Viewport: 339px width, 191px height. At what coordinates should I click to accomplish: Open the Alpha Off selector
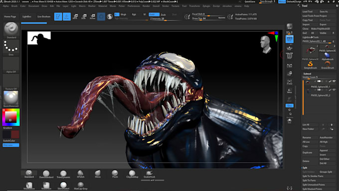(11, 65)
